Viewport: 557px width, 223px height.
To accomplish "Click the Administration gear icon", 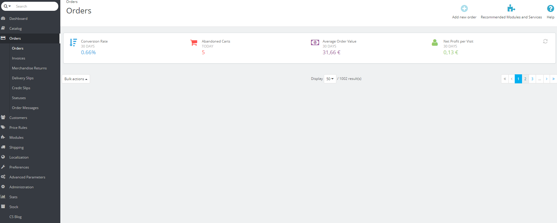I will click(3, 187).
